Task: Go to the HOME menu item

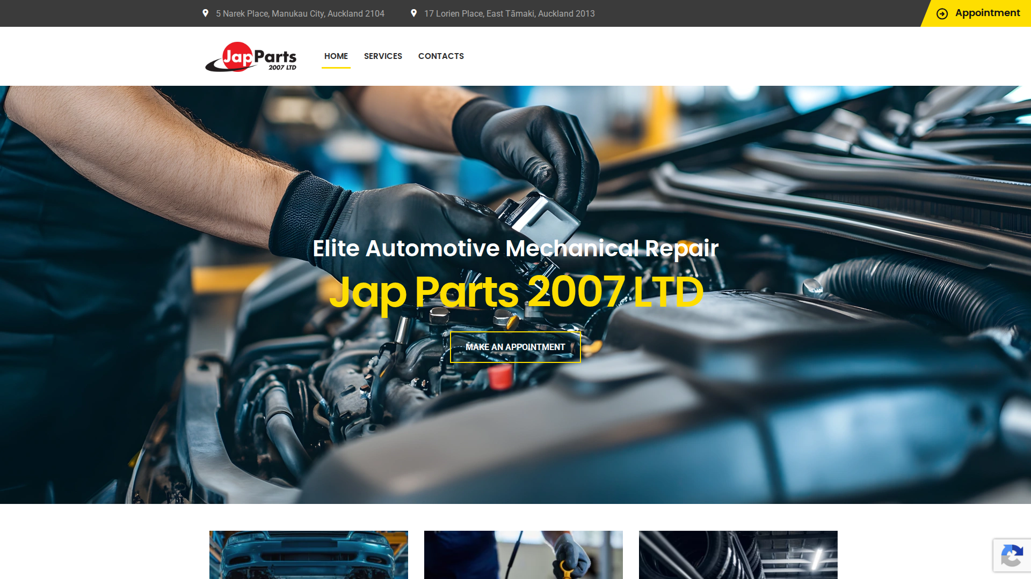Action: (x=336, y=56)
